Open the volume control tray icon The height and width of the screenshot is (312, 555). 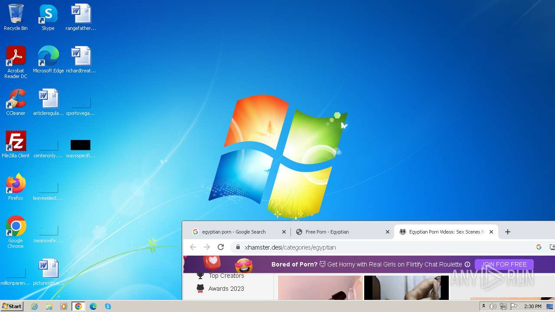(x=493, y=306)
